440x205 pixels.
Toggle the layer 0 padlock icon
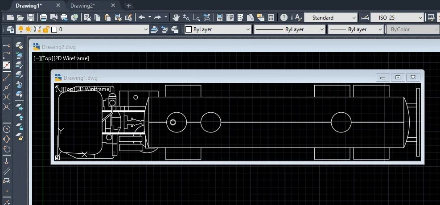click(x=46, y=29)
